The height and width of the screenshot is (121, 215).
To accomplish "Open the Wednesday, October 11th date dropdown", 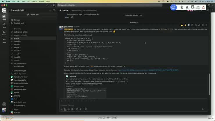I will [134, 15].
